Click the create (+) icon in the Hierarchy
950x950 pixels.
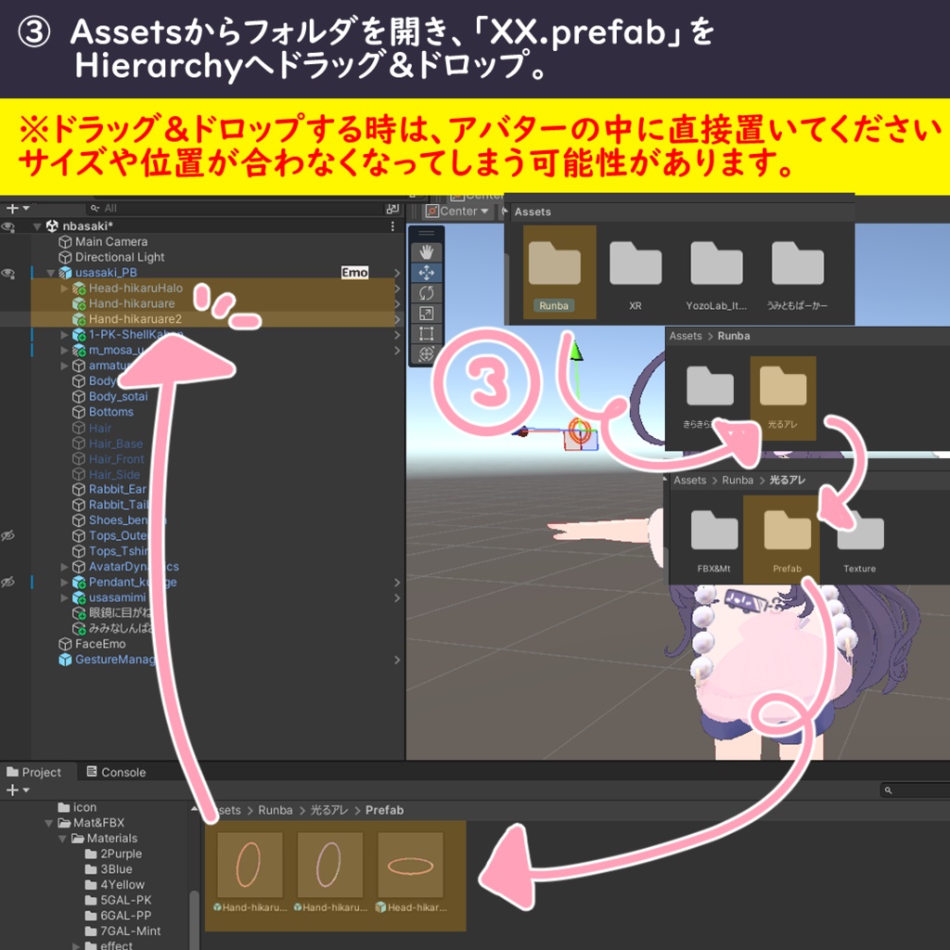12,208
